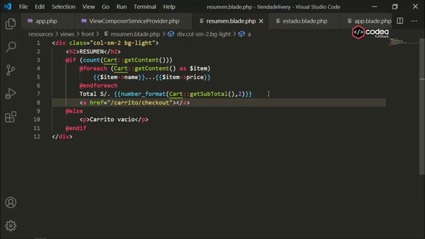Click the @foreach directive
Image resolution: width=425 pixels, height=239 pixels.
pyautogui.click(x=93, y=68)
